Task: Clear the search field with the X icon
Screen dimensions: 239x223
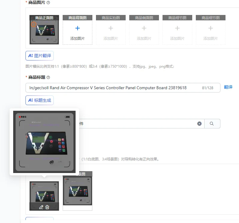Action: click(199, 124)
